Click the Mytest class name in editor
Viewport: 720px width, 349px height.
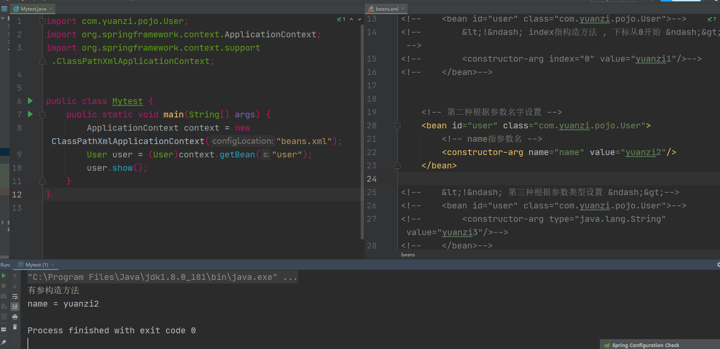(127, 101)
